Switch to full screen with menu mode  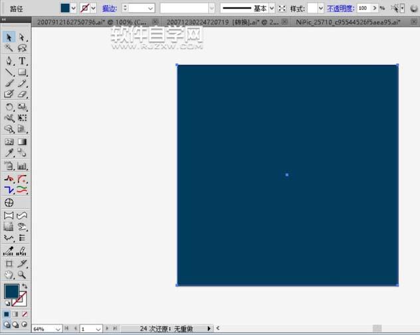[15, 324]
